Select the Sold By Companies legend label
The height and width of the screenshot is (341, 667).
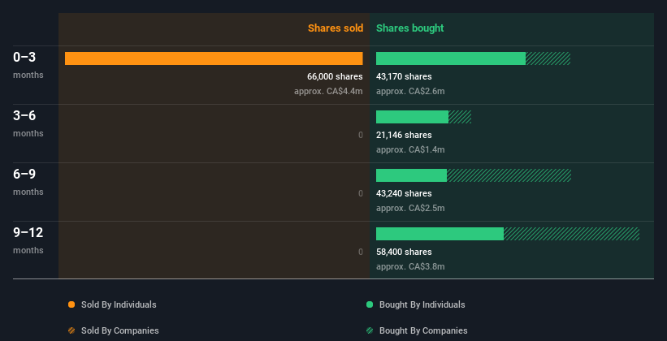coord(120,330)
